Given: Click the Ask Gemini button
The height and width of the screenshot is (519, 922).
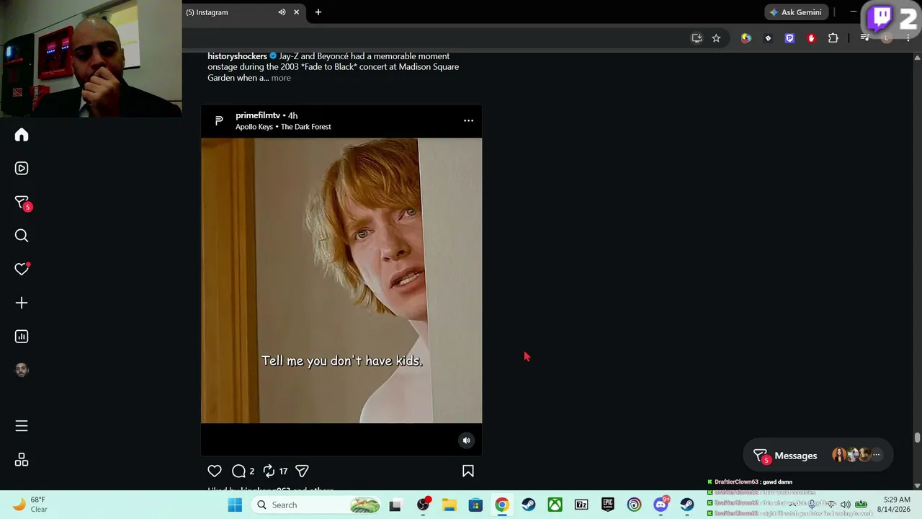Looking at the screenshot, I should click(x=796, y=12).
